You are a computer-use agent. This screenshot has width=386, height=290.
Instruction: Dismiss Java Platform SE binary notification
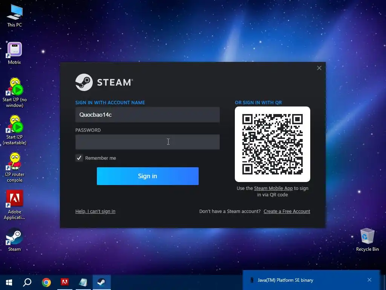[369, 280]
